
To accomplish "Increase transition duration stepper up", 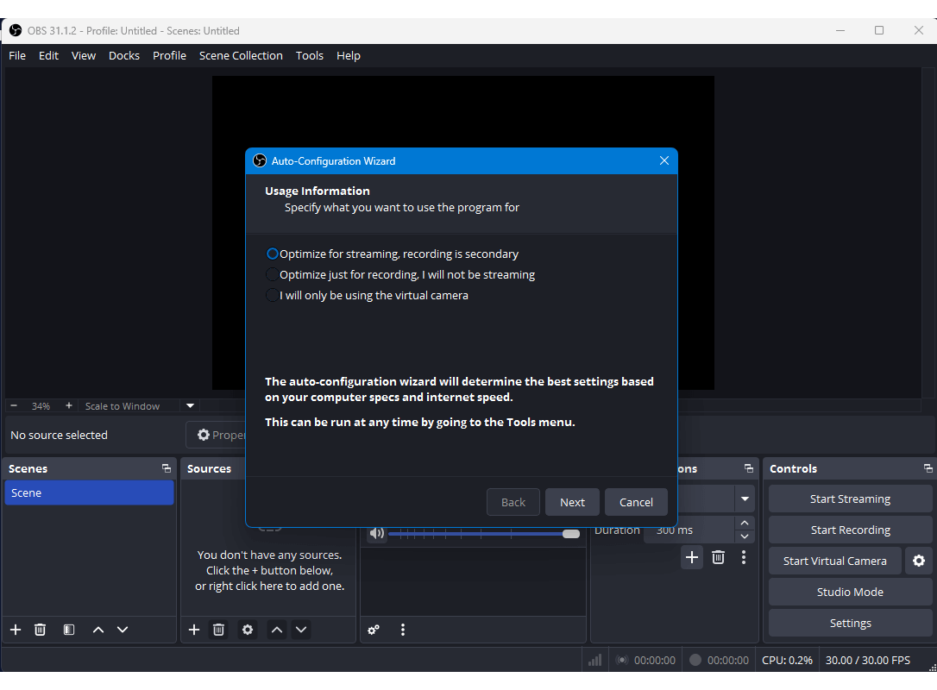I will tap(745, 523).
